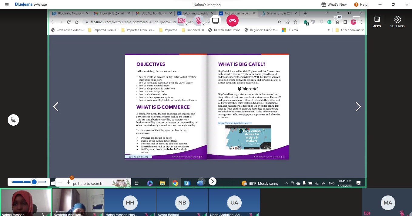Open the Help menu
This screenshot has width=412, height=216.
[361, 5]
